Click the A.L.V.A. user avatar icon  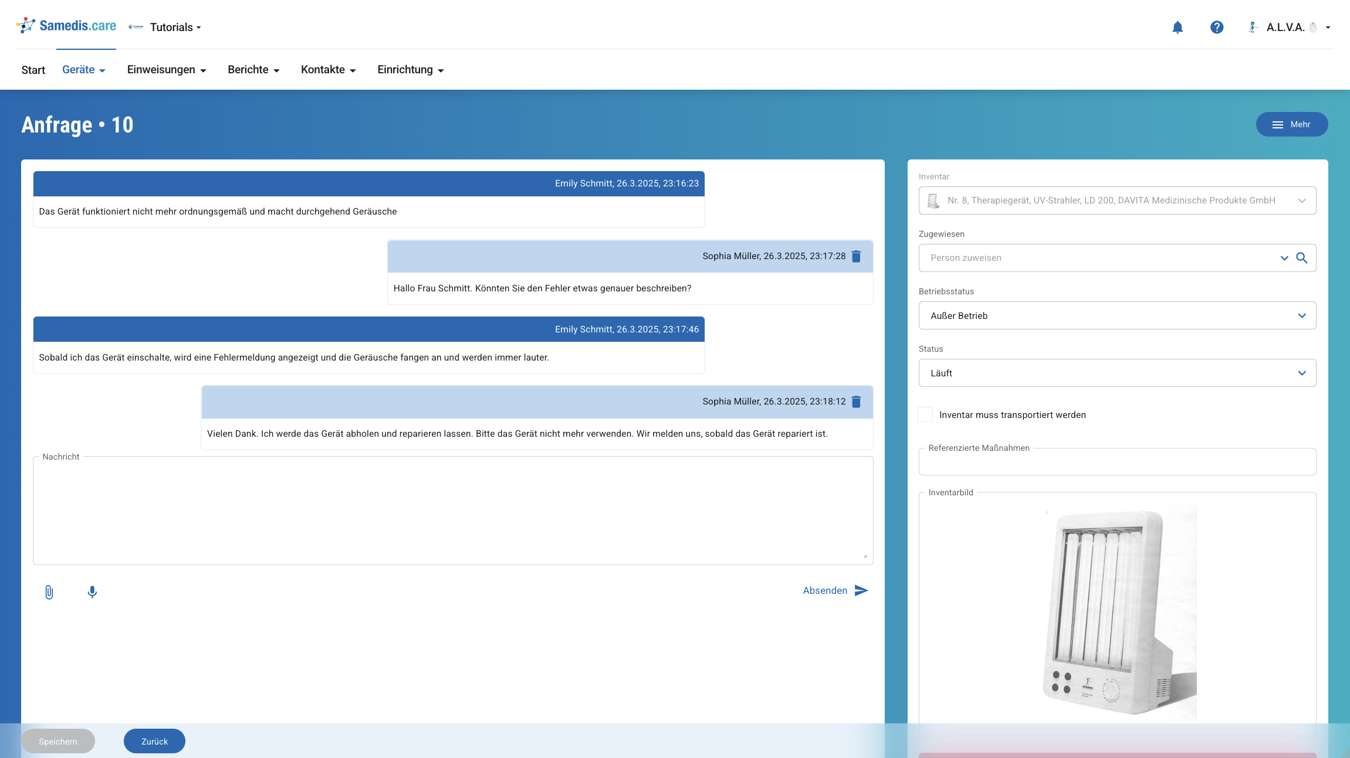1253,27
